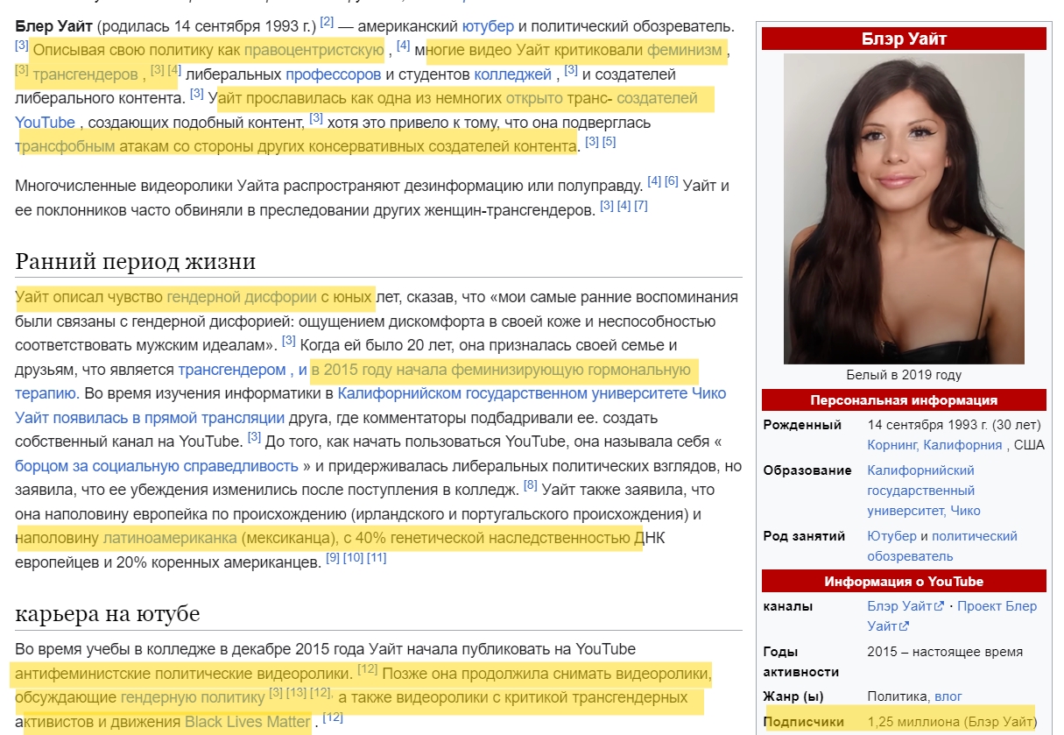Click the "Ранний период жизни" section heading
This screenshot has width=1064, height=735.
(x=136, y=261)
